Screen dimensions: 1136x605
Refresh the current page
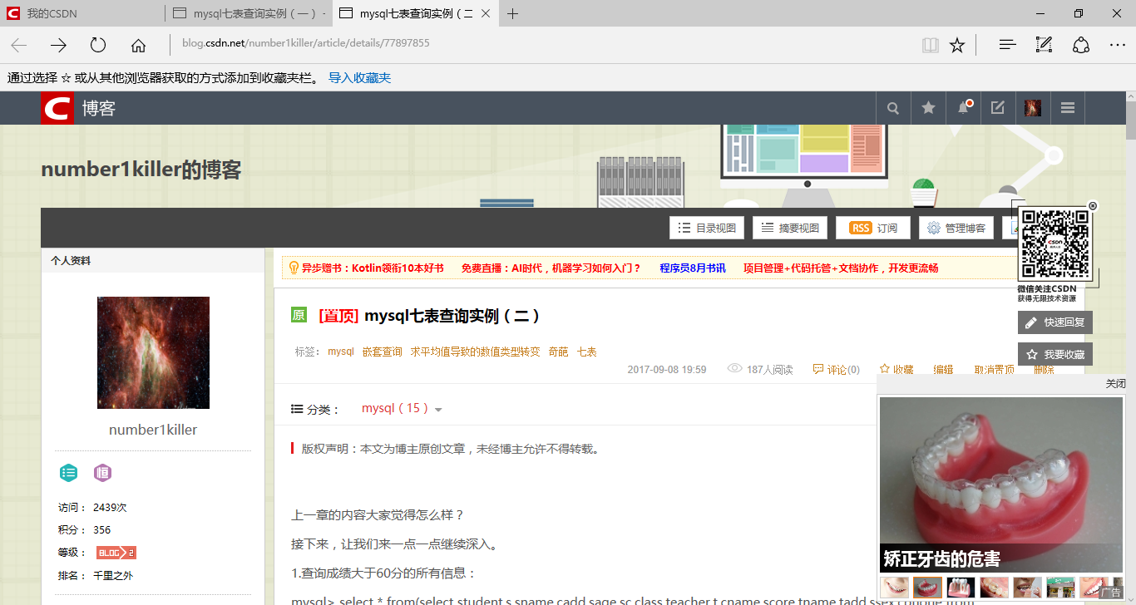(98, 45)
